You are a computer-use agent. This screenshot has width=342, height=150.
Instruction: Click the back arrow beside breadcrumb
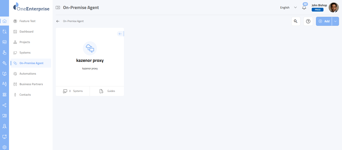[x=58, y=21]
